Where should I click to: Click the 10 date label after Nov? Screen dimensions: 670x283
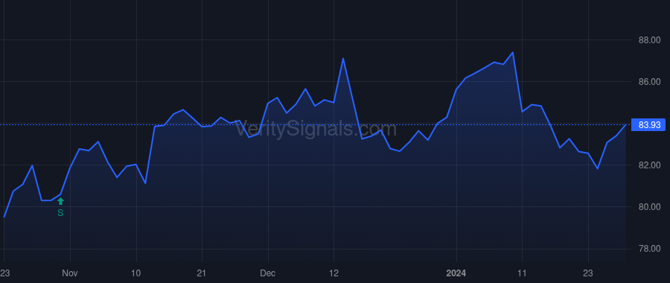click(x=136, y=273)
